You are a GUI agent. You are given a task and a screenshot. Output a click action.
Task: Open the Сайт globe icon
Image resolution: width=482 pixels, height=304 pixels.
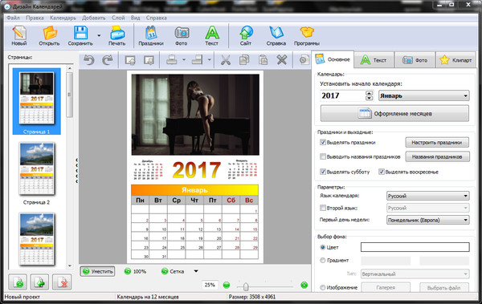click(246, 33)
